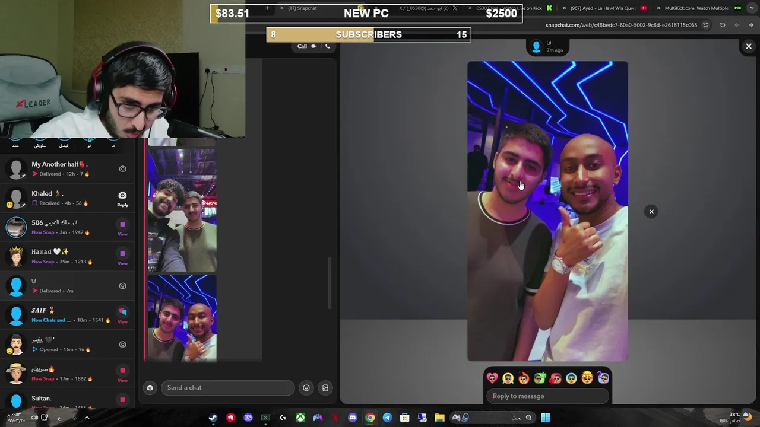React with the third Bitmoji reaction
The image size is (760, 427).
(x=524, y=378)
